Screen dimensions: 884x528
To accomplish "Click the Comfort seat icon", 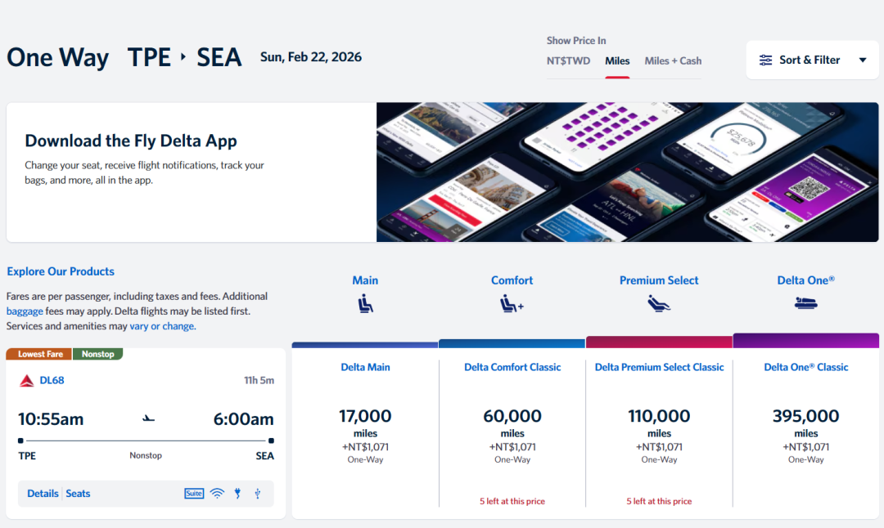I will click(x=512, y=304).
